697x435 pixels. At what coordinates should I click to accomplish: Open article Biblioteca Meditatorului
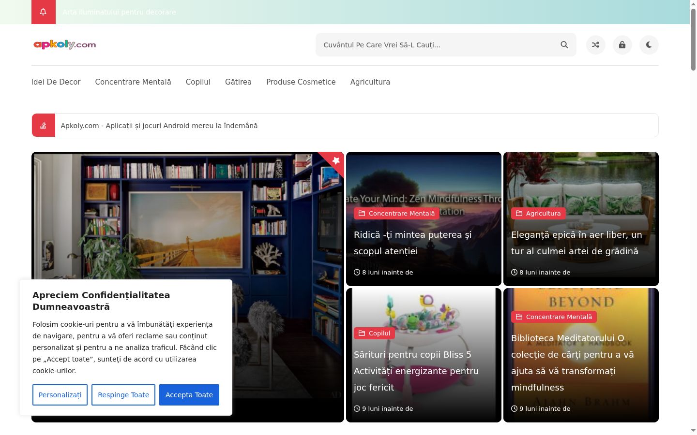(x=573, y=363)
